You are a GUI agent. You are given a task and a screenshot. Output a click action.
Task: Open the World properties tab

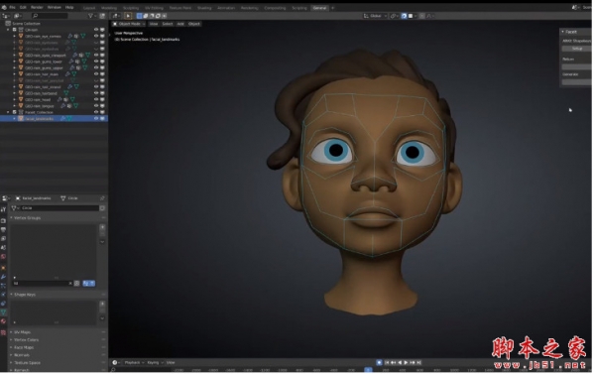click(x=3, y=257)
